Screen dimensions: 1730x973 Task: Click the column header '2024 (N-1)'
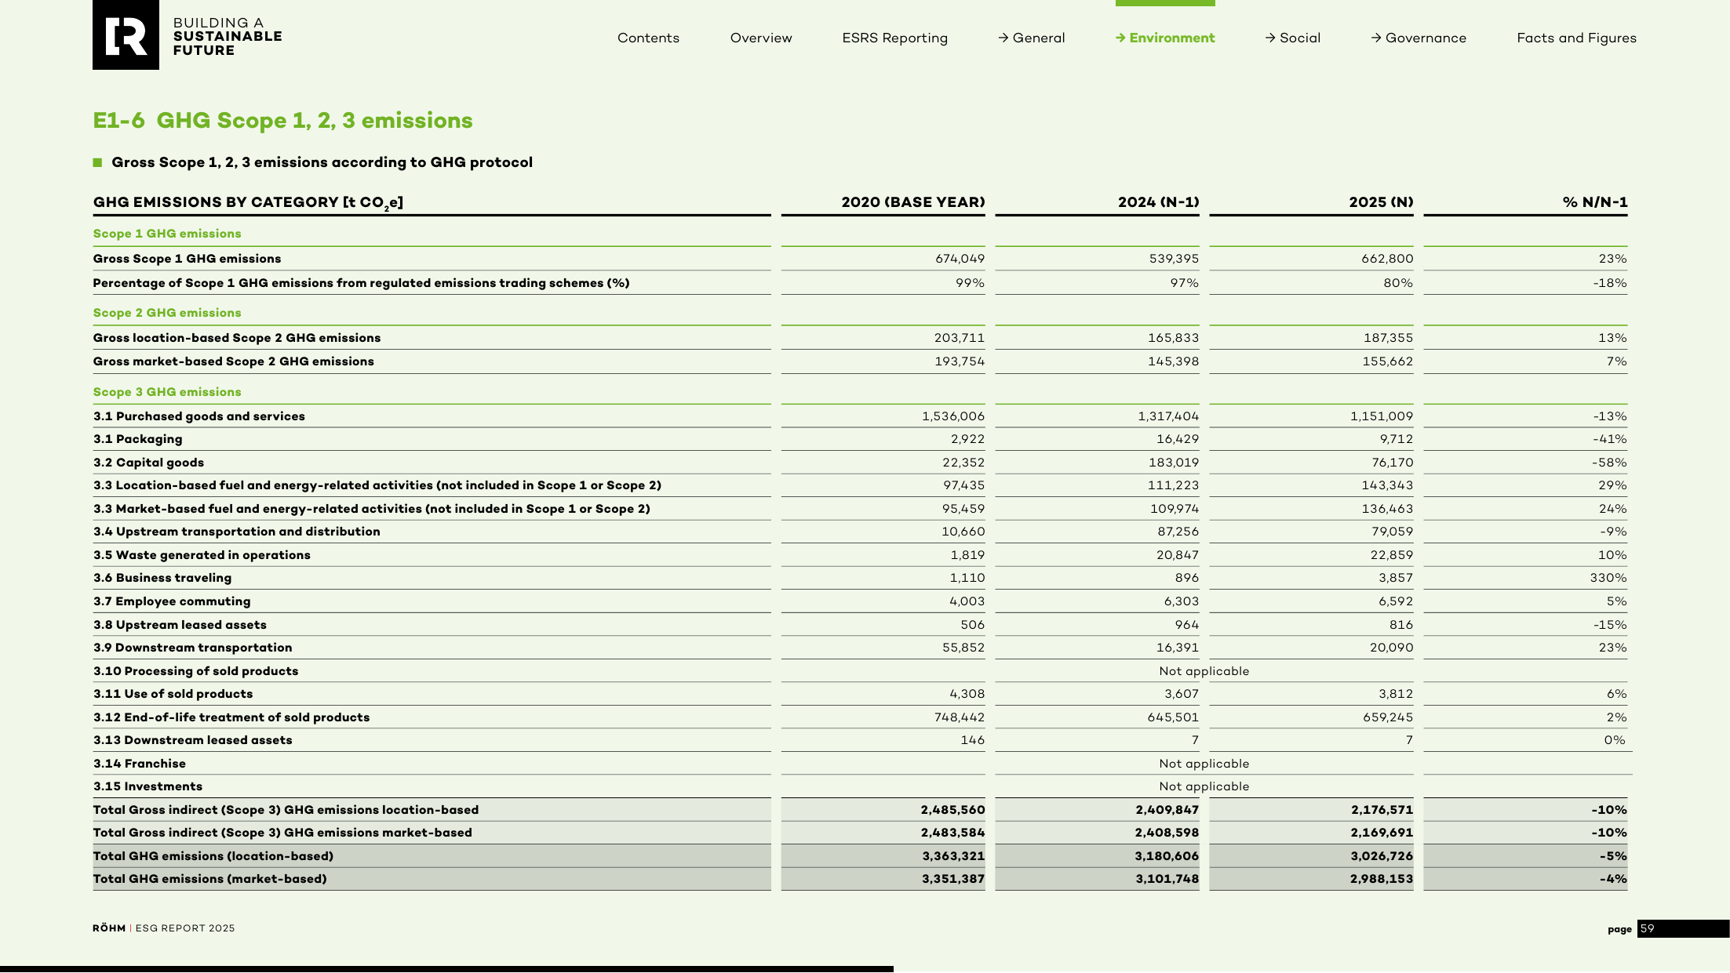1158,202
